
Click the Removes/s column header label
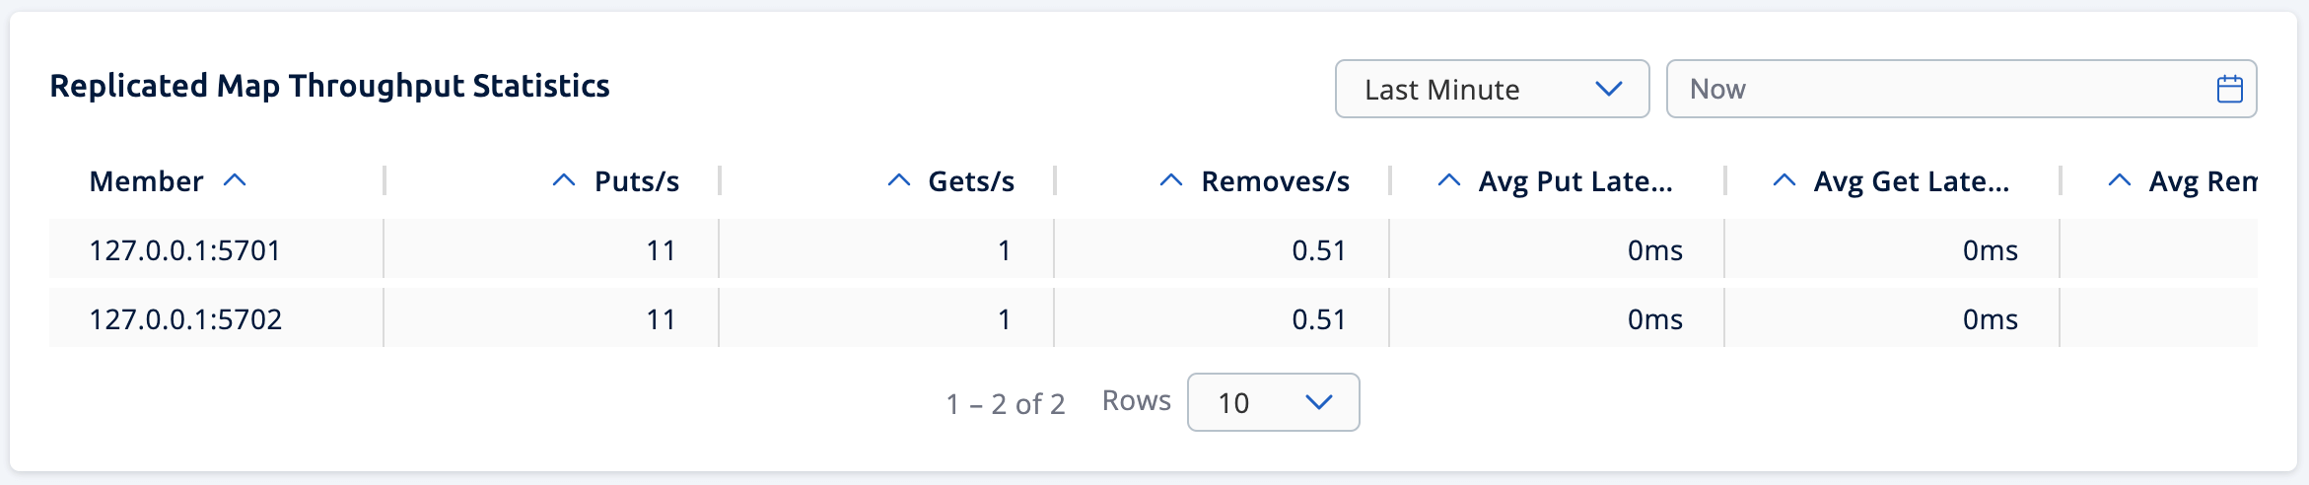(x=1275, y=181)
